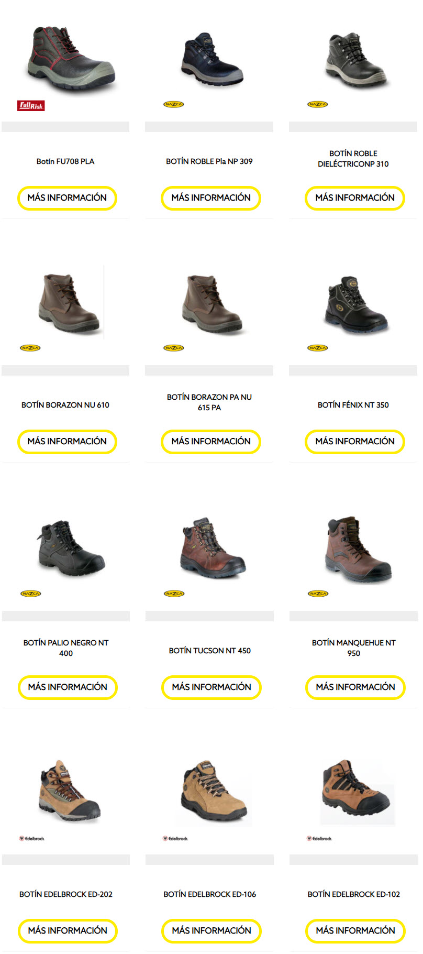Click the Full Risk brand logo
Screen dimensions: 423x954
pyautogui.click(x=31, y=105)
